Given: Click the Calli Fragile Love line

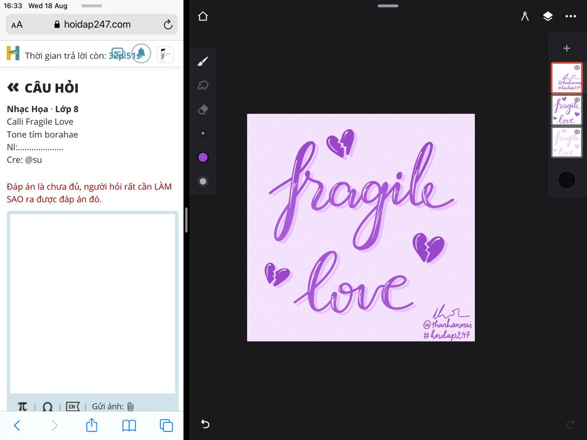Looking at the screenshot, I should pyautogui.click(x=40, y=121).
